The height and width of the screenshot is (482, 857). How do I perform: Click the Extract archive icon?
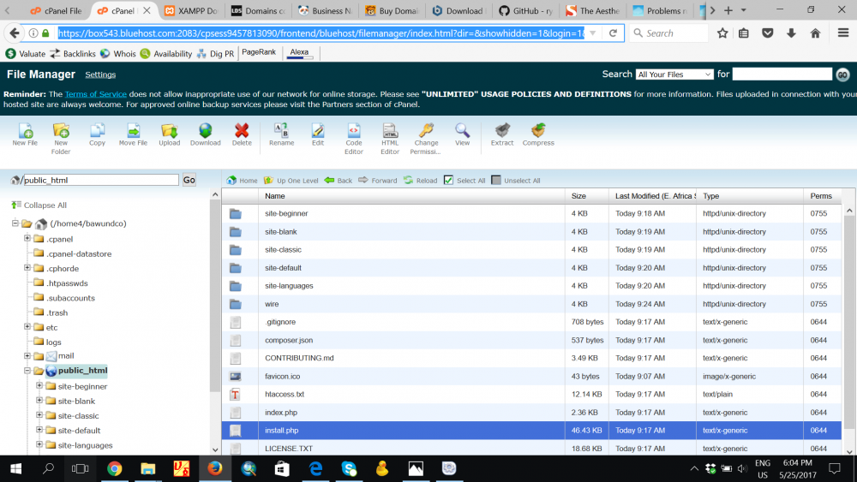[502, 134]
